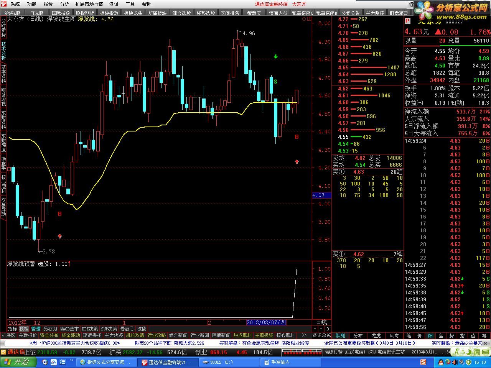The image size is (491, 368).
Task: Select the 队列 order panel tab
Action: (340, 335)
